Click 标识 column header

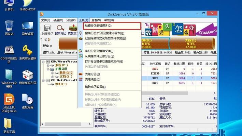168,64
